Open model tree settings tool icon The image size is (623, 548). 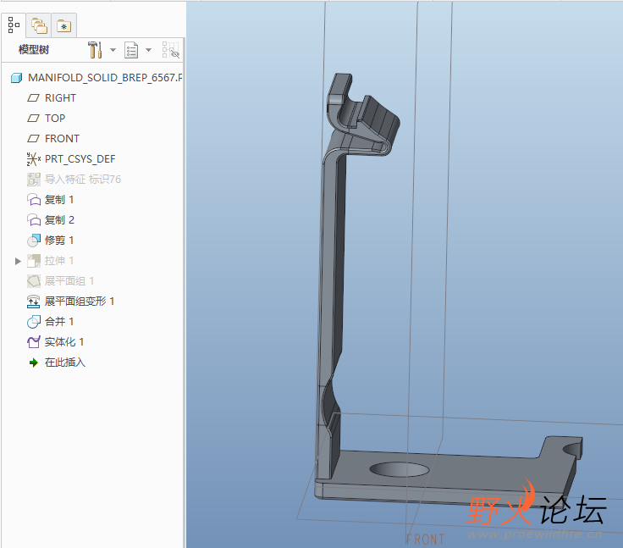click(95, 50)
